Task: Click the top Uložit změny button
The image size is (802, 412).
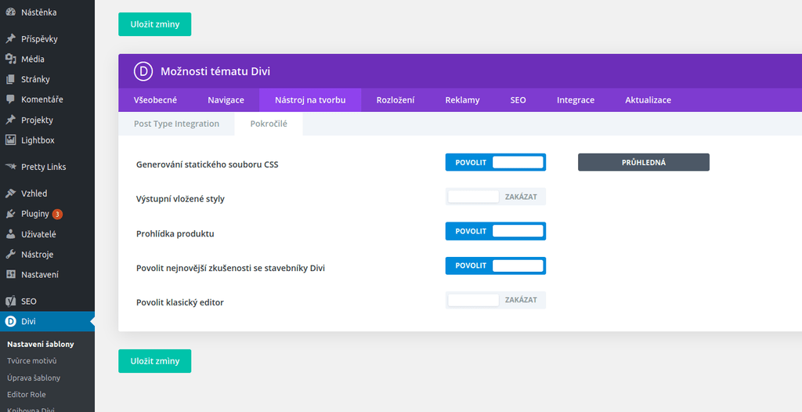Action: (154, 24)
